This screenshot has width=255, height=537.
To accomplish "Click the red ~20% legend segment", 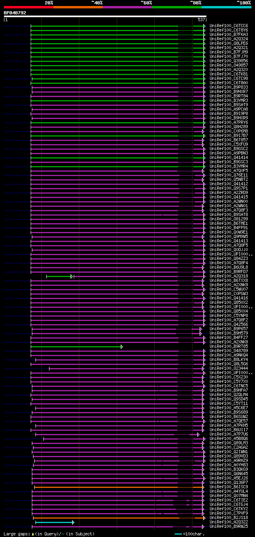I will (x=28, y=7).
